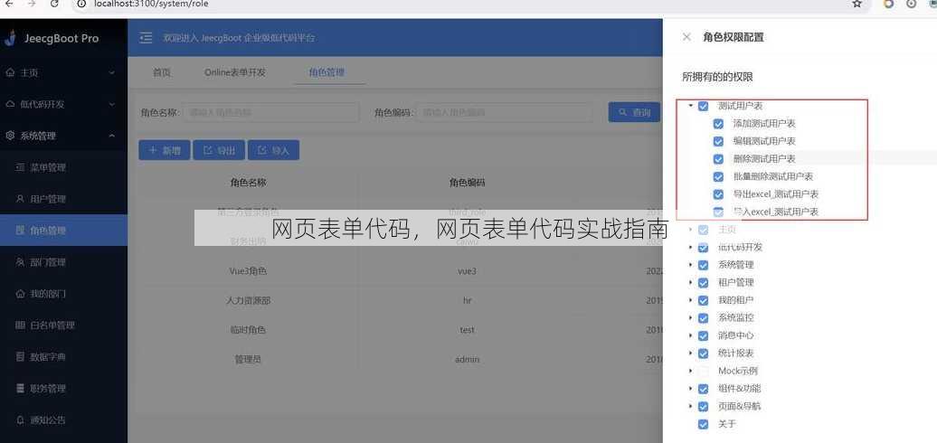Expand 主页 sidebar menu chevron
This screenshot has width=937, height=443.
tap(112, 73)
